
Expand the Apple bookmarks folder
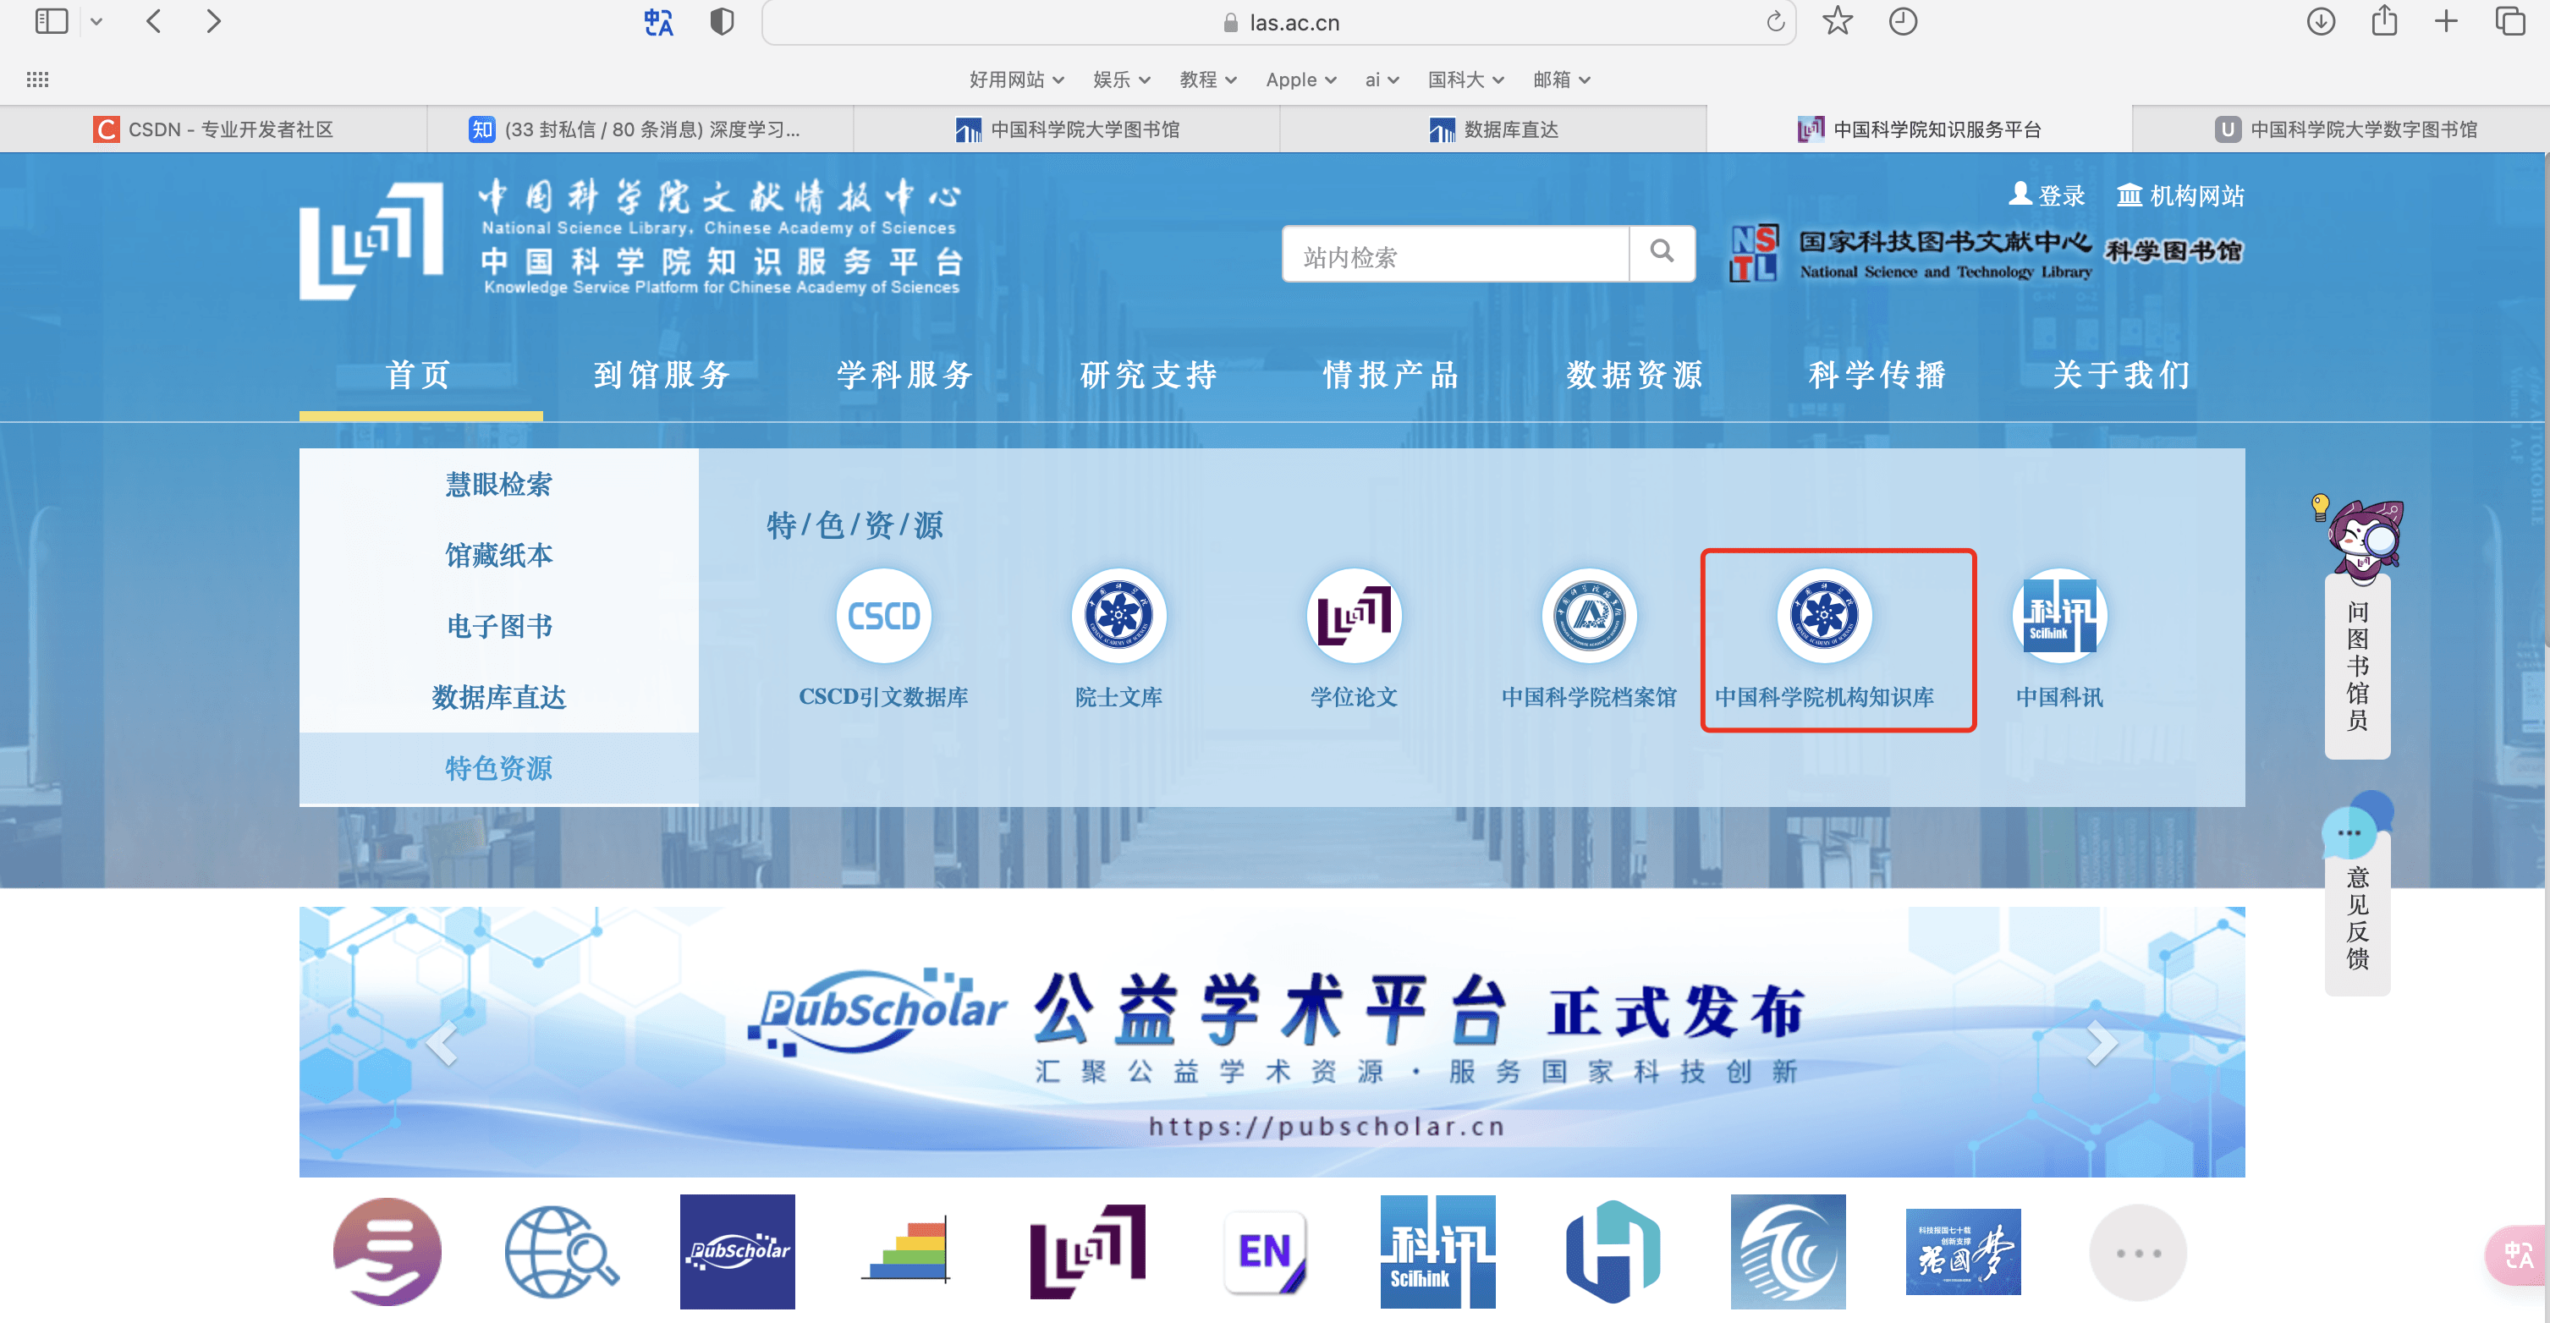1300,80
